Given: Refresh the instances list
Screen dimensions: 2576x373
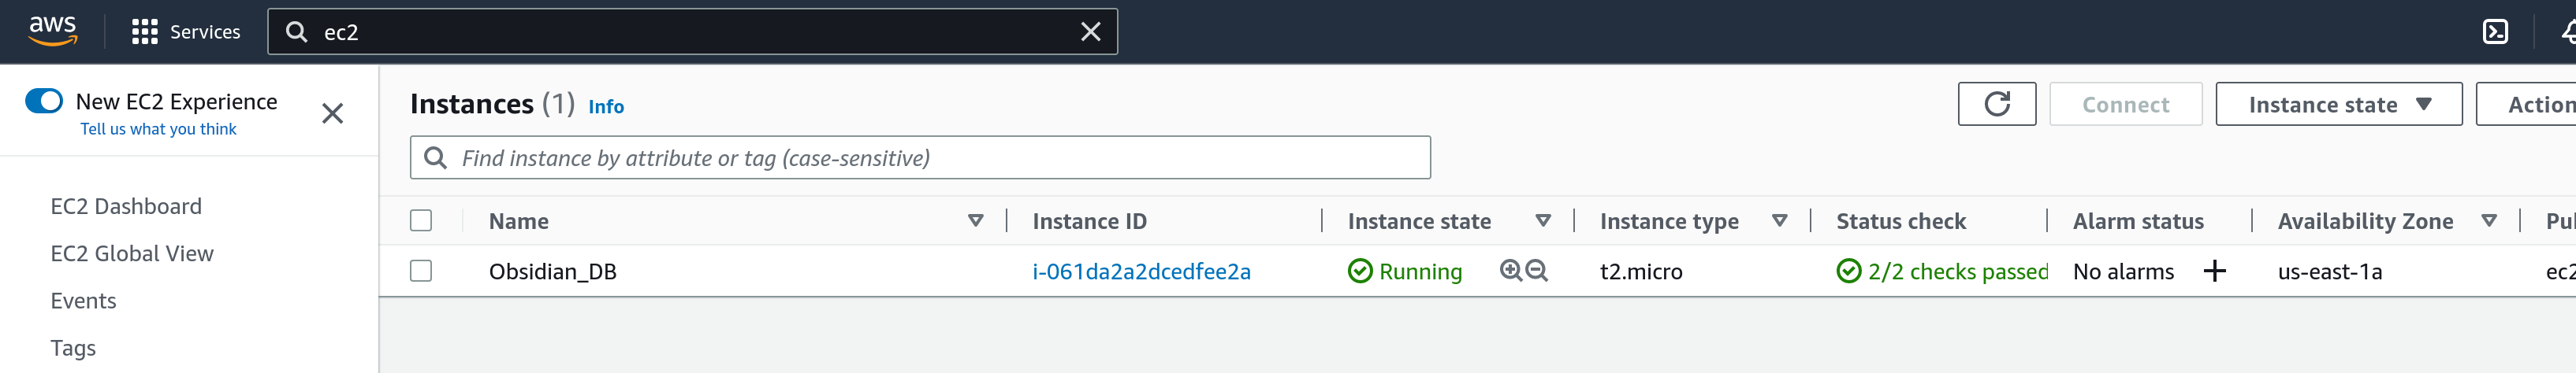Looking at the screenshot, I should click(1996, 105).
